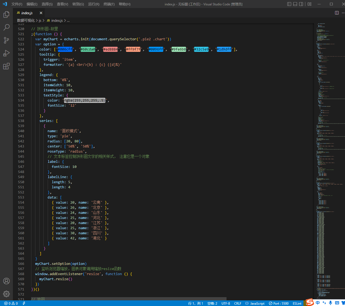
Task: Open the js breadcrumb folder dropdown
Action: pos(40,20)
